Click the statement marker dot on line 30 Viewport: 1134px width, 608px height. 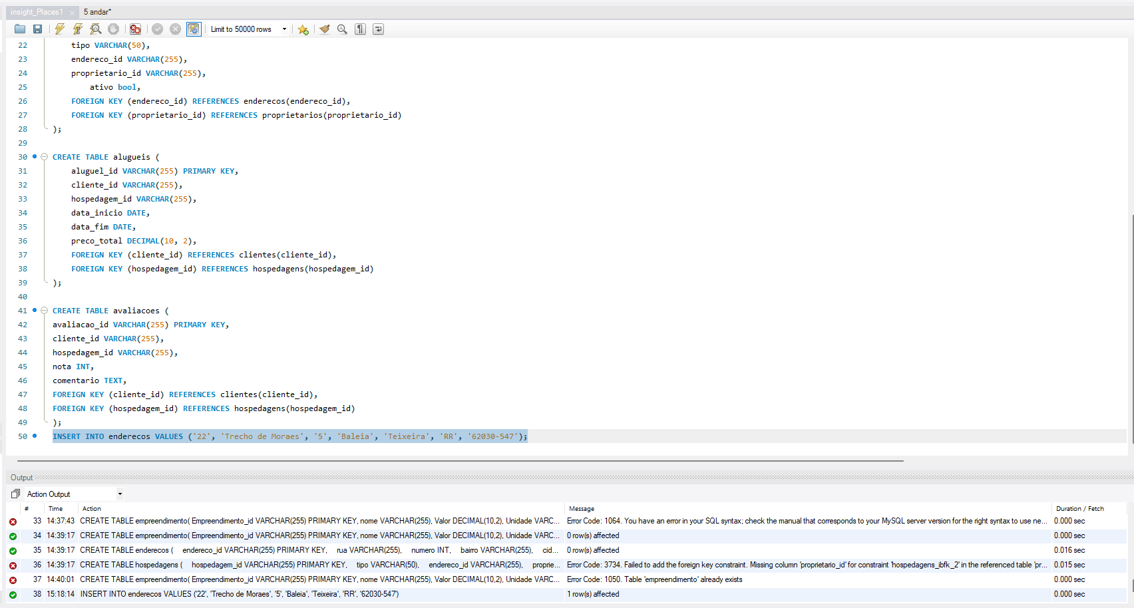[x=35, y=157]
